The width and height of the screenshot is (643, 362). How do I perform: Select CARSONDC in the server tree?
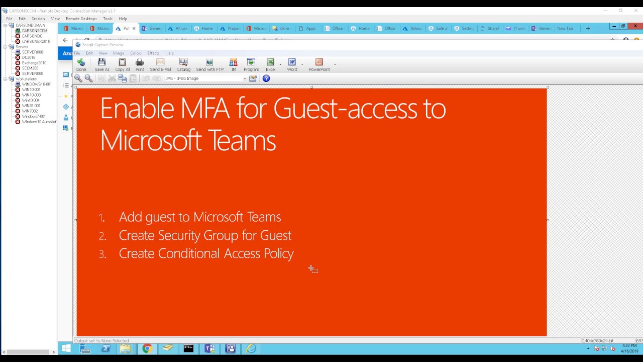tap(32, 36)
